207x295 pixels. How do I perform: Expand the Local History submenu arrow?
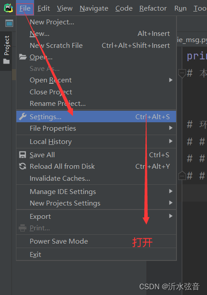(171, 141)
